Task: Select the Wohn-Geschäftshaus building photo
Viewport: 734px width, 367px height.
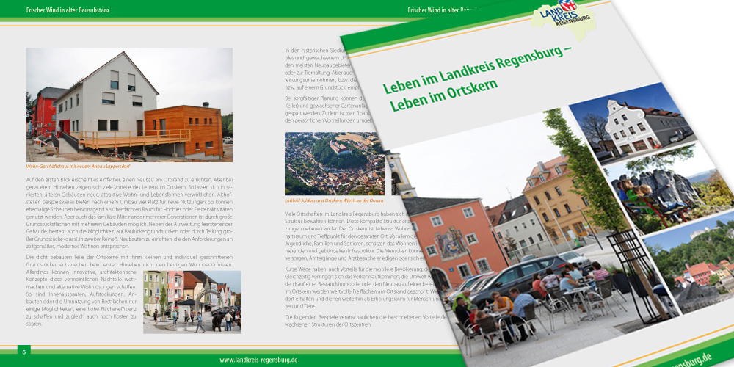Action: click(129, 105)
